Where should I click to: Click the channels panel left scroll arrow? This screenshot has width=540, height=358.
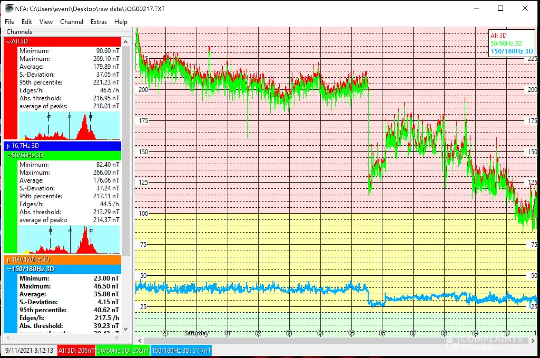pos(8,338)
